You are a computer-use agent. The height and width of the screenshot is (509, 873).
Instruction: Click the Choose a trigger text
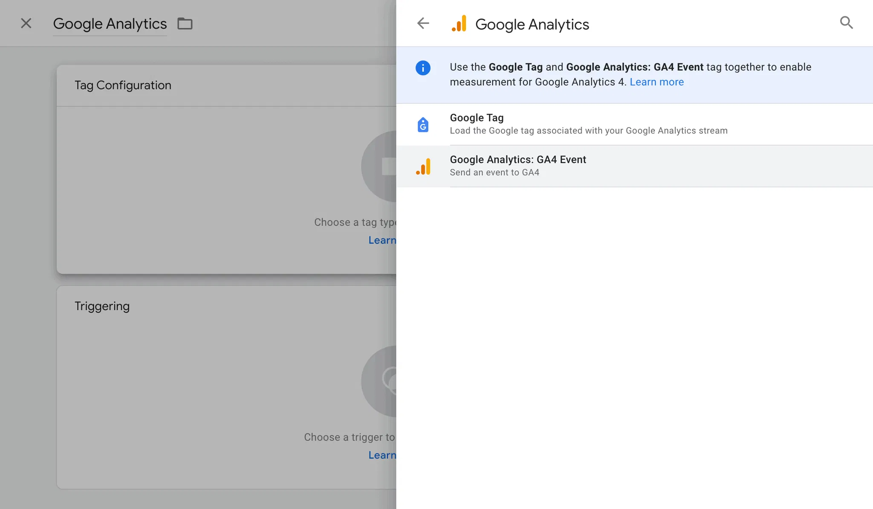click(349, 437)
